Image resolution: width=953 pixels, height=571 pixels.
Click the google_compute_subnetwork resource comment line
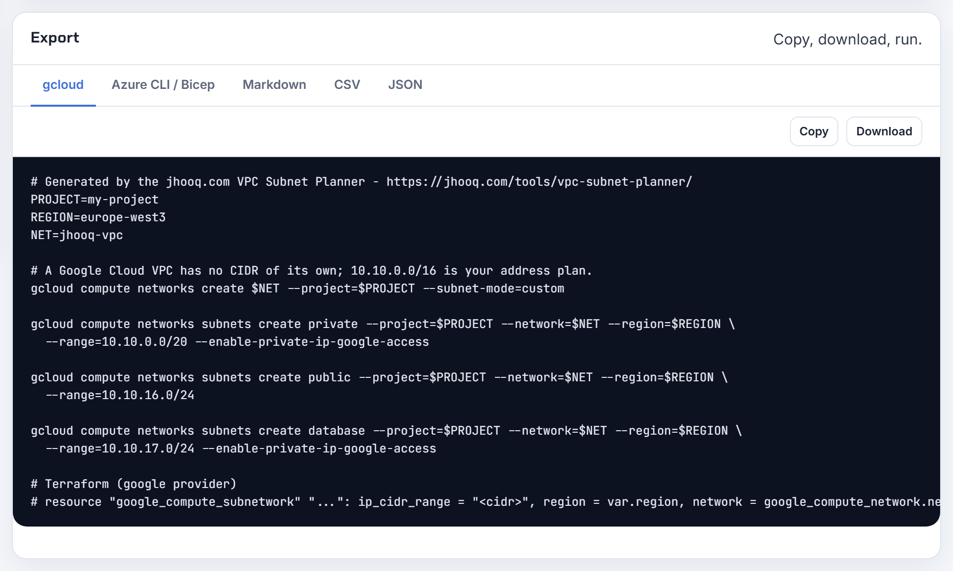point(485,502)
